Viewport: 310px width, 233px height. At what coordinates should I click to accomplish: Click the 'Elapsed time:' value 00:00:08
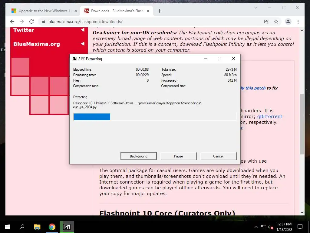142,69
